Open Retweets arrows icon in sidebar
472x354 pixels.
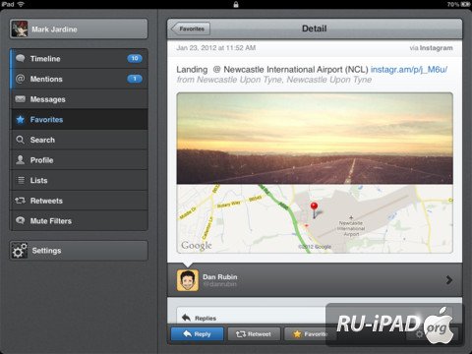tap(21, 201)
